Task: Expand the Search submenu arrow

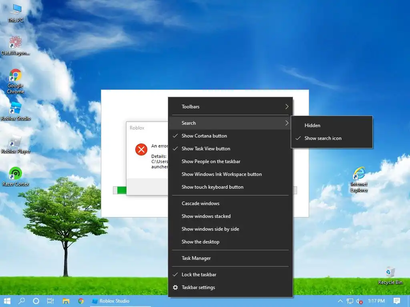Action: pyautogui.click(x=287, y=123)
